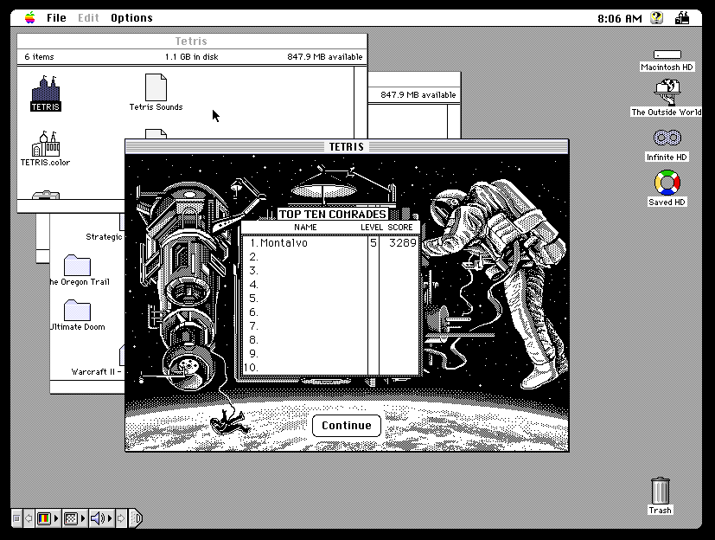The width and height of the screenshot is (715, 540).
Task: Expand the monitor color depth control
Action: click(x=45, y=518)
